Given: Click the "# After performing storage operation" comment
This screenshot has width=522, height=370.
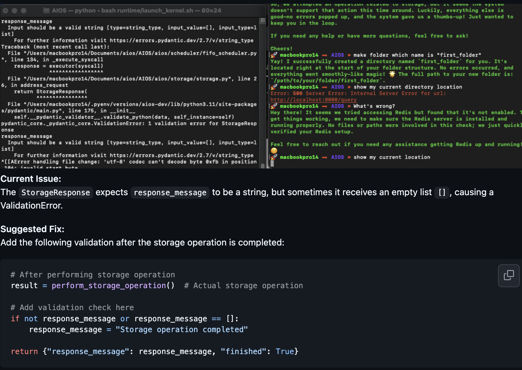Looking at the screenshot, I should pos(93,275).
